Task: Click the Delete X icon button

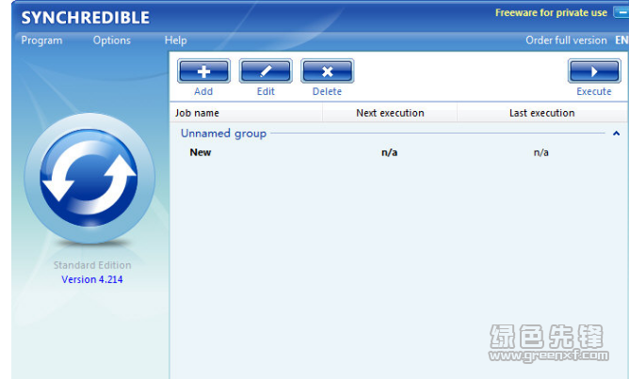Action: tap(328, 71)
